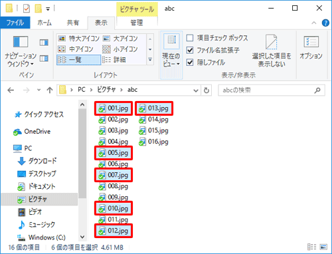Switch to details view status bar icon
332x254 pixels.
pos(311,247)
